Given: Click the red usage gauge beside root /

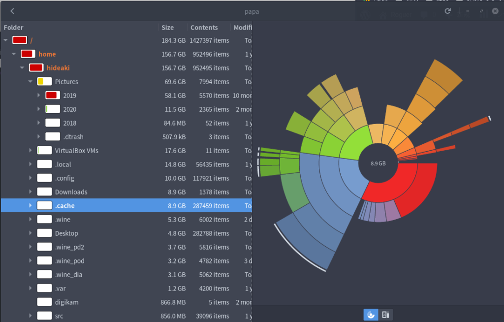Looking at the screenshot, I should 19,40.
